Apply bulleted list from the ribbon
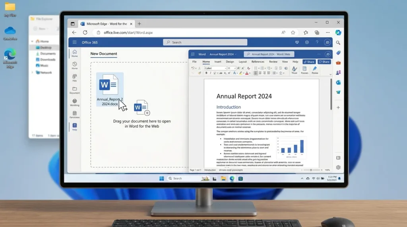The image size is (407, 227). [256, 68]
